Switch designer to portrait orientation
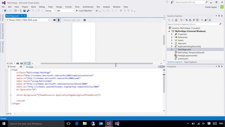225x127 pixels. tap(59, 20)
